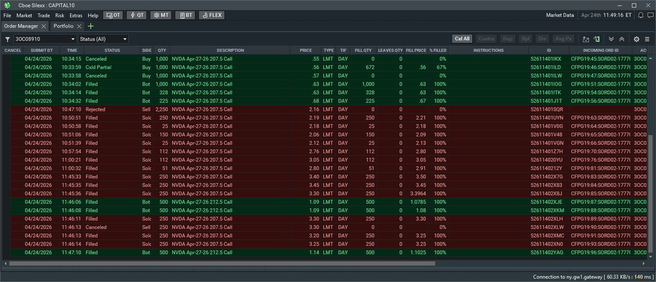Select order ID 52611401Z7H
This screenshot has height=282, width=656.
point(546,151)
